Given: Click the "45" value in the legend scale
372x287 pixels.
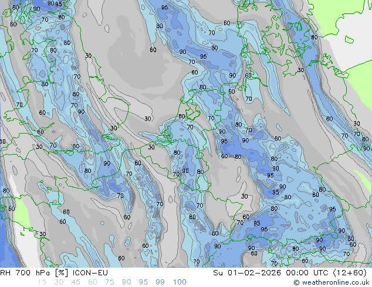Looking at the screenshot, I should (76, 282).
